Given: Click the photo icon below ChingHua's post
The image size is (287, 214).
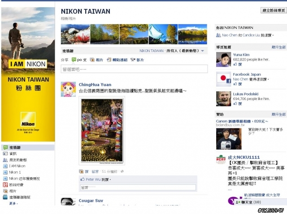Looking at the screenshot, I should 81,171.
